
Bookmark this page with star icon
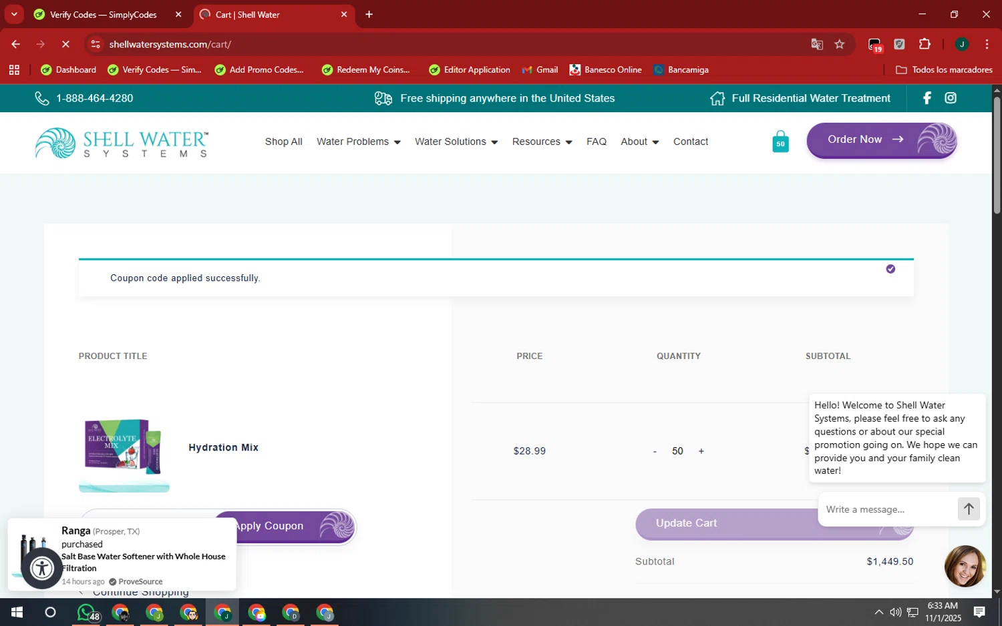click(x=840, y=44)
